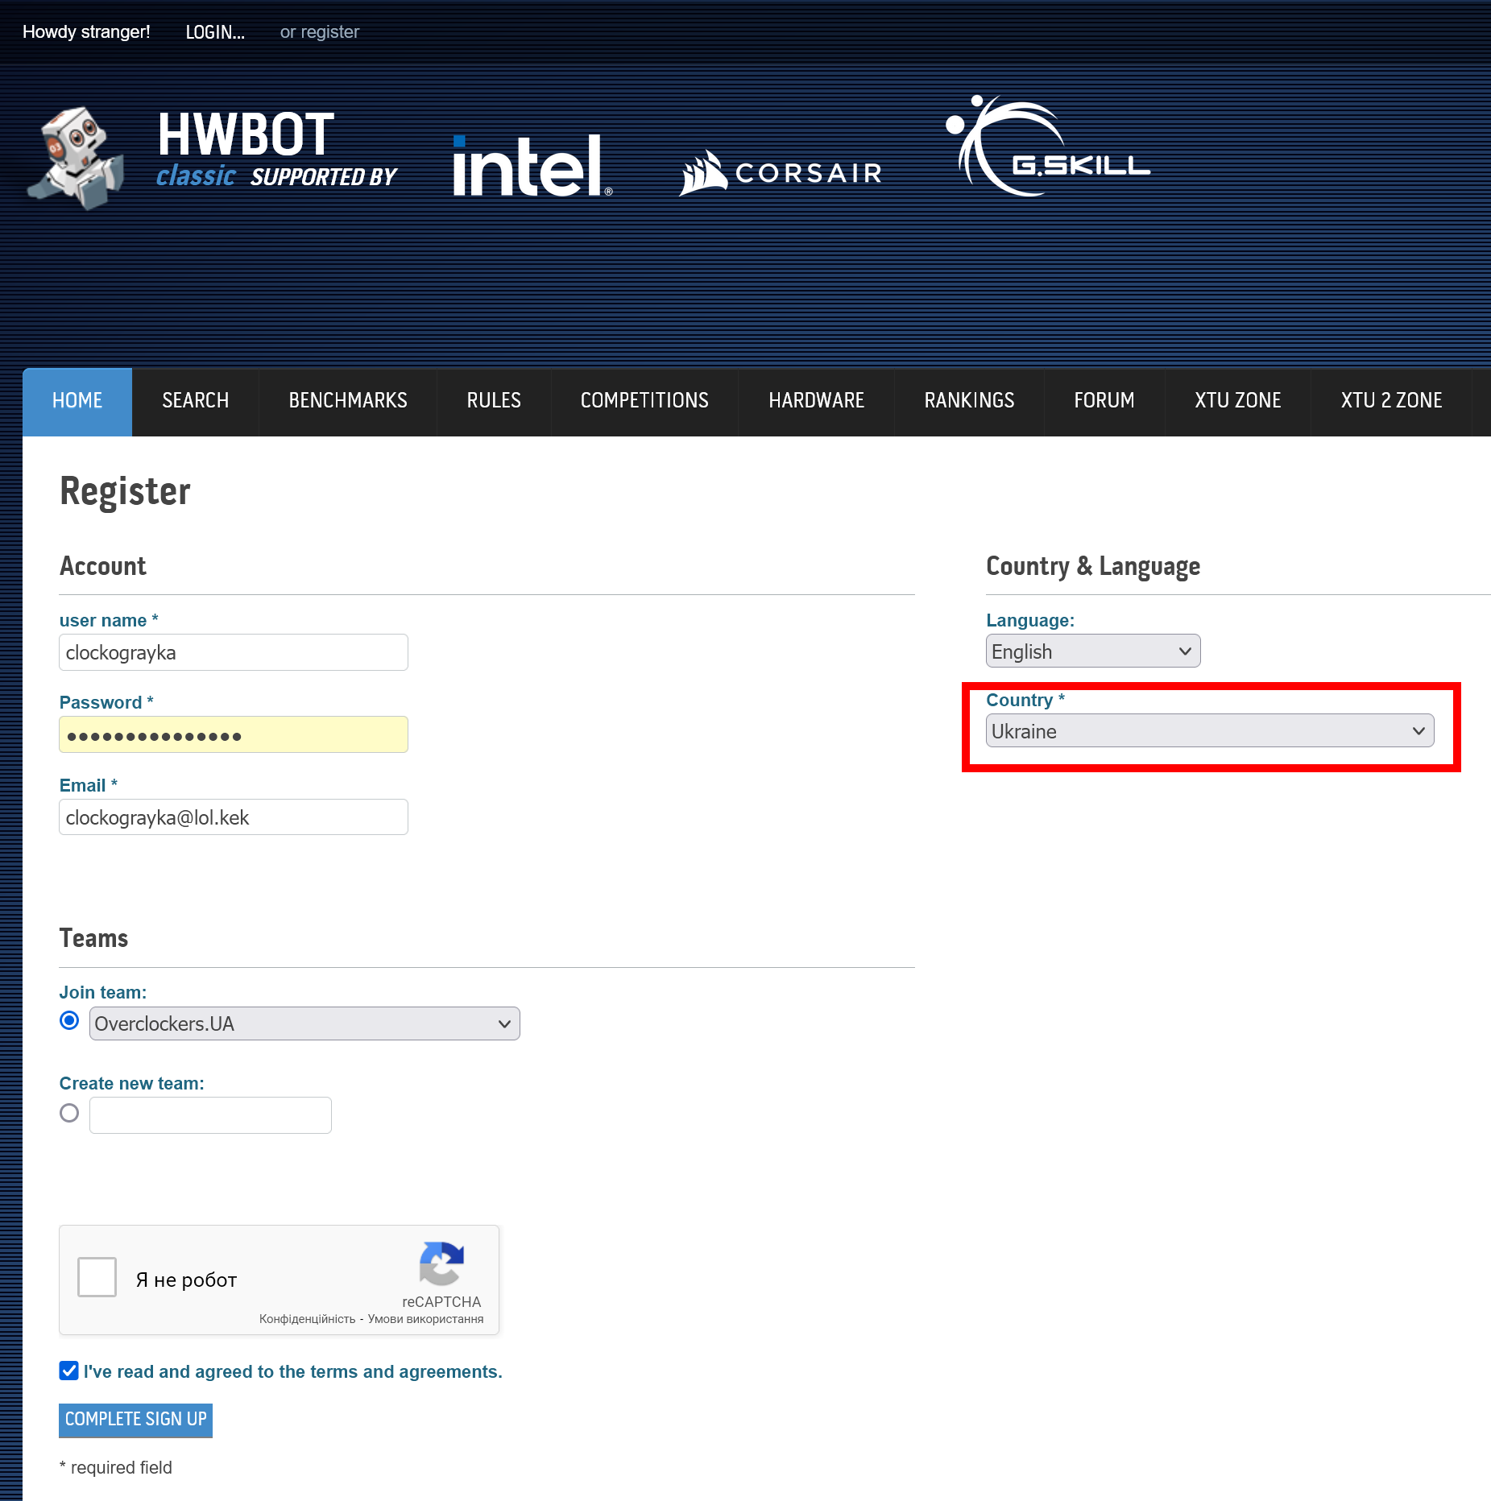Open the RANKINGS menu item

tap(970, 401)
